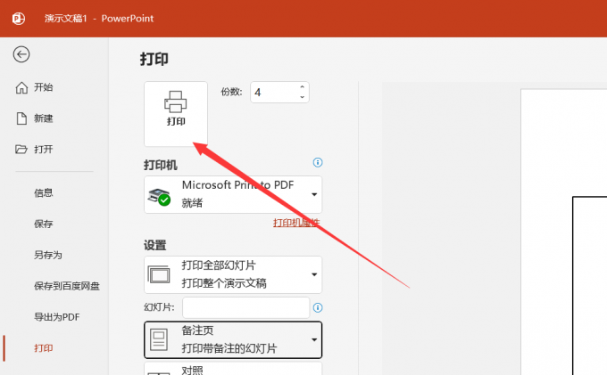Click the printer status icon with green check

pos(159,197)
